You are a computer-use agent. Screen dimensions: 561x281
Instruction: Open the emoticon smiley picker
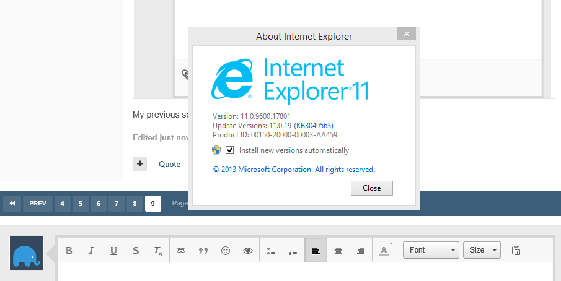(x=226, y=251)
